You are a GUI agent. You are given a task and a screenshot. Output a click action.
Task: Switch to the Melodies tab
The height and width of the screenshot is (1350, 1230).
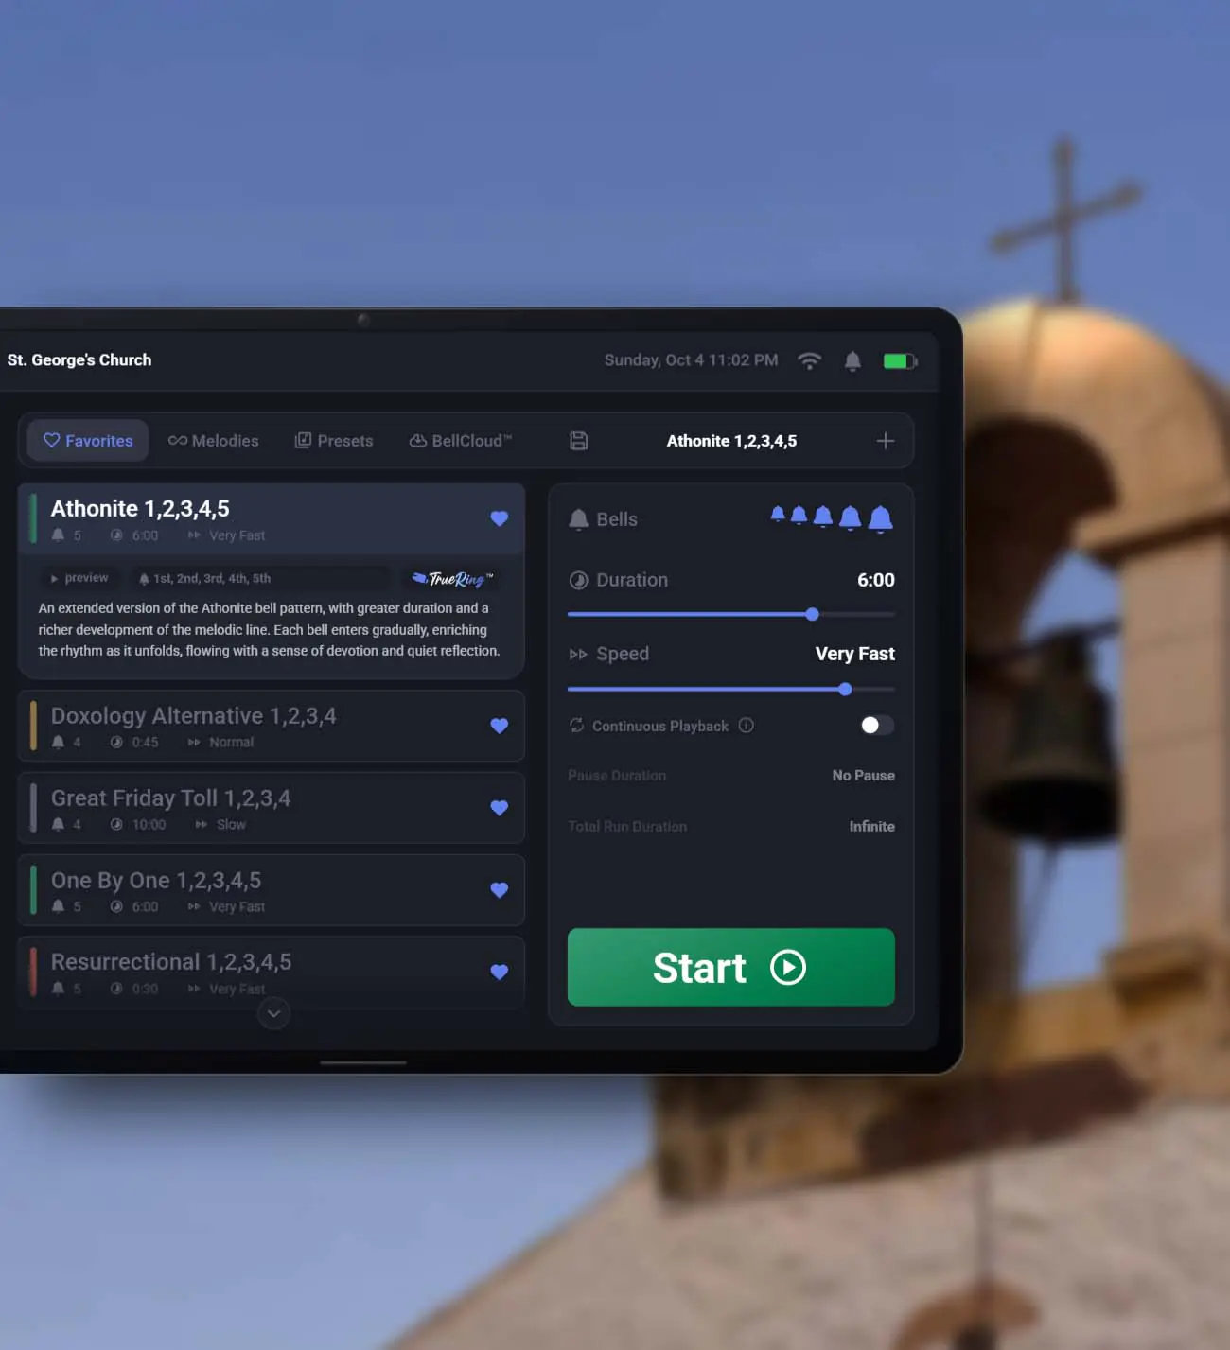pyautogui.click(x=213, y=441)
